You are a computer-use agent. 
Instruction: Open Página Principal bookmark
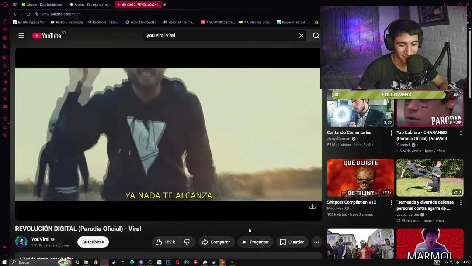point(293,22)
